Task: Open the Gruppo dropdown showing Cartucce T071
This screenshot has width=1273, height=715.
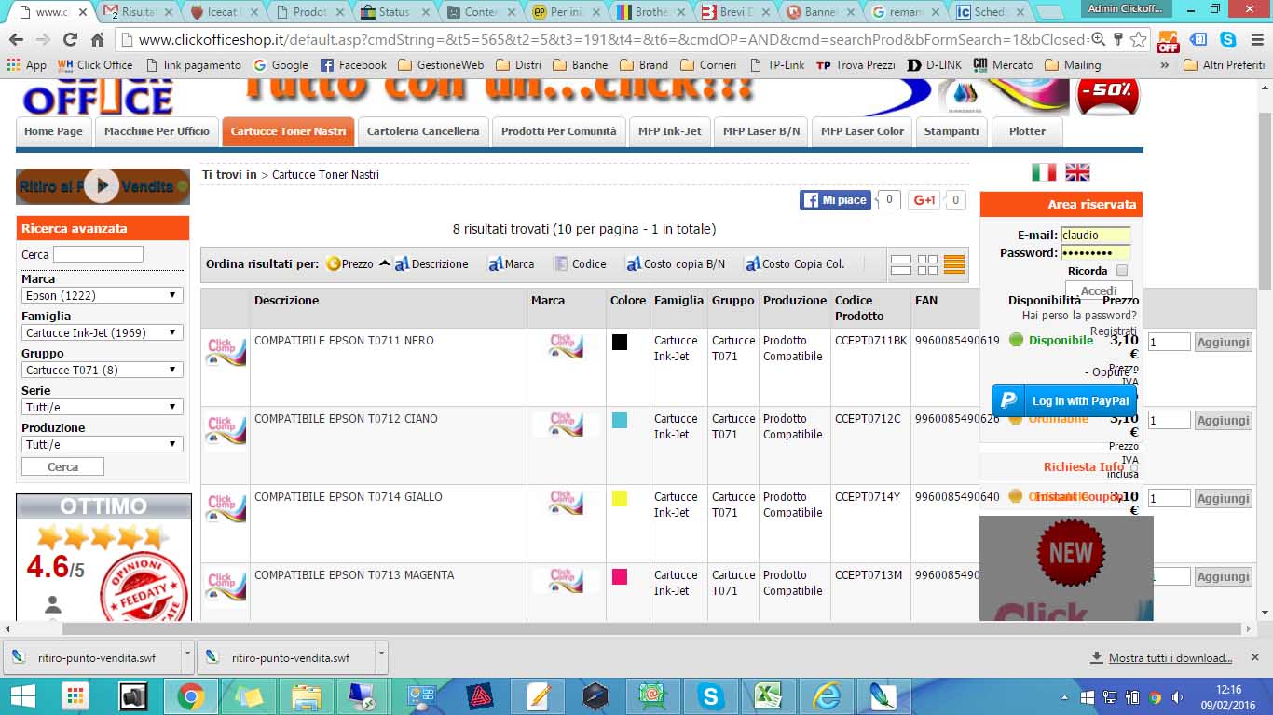Action: [102, 370]
